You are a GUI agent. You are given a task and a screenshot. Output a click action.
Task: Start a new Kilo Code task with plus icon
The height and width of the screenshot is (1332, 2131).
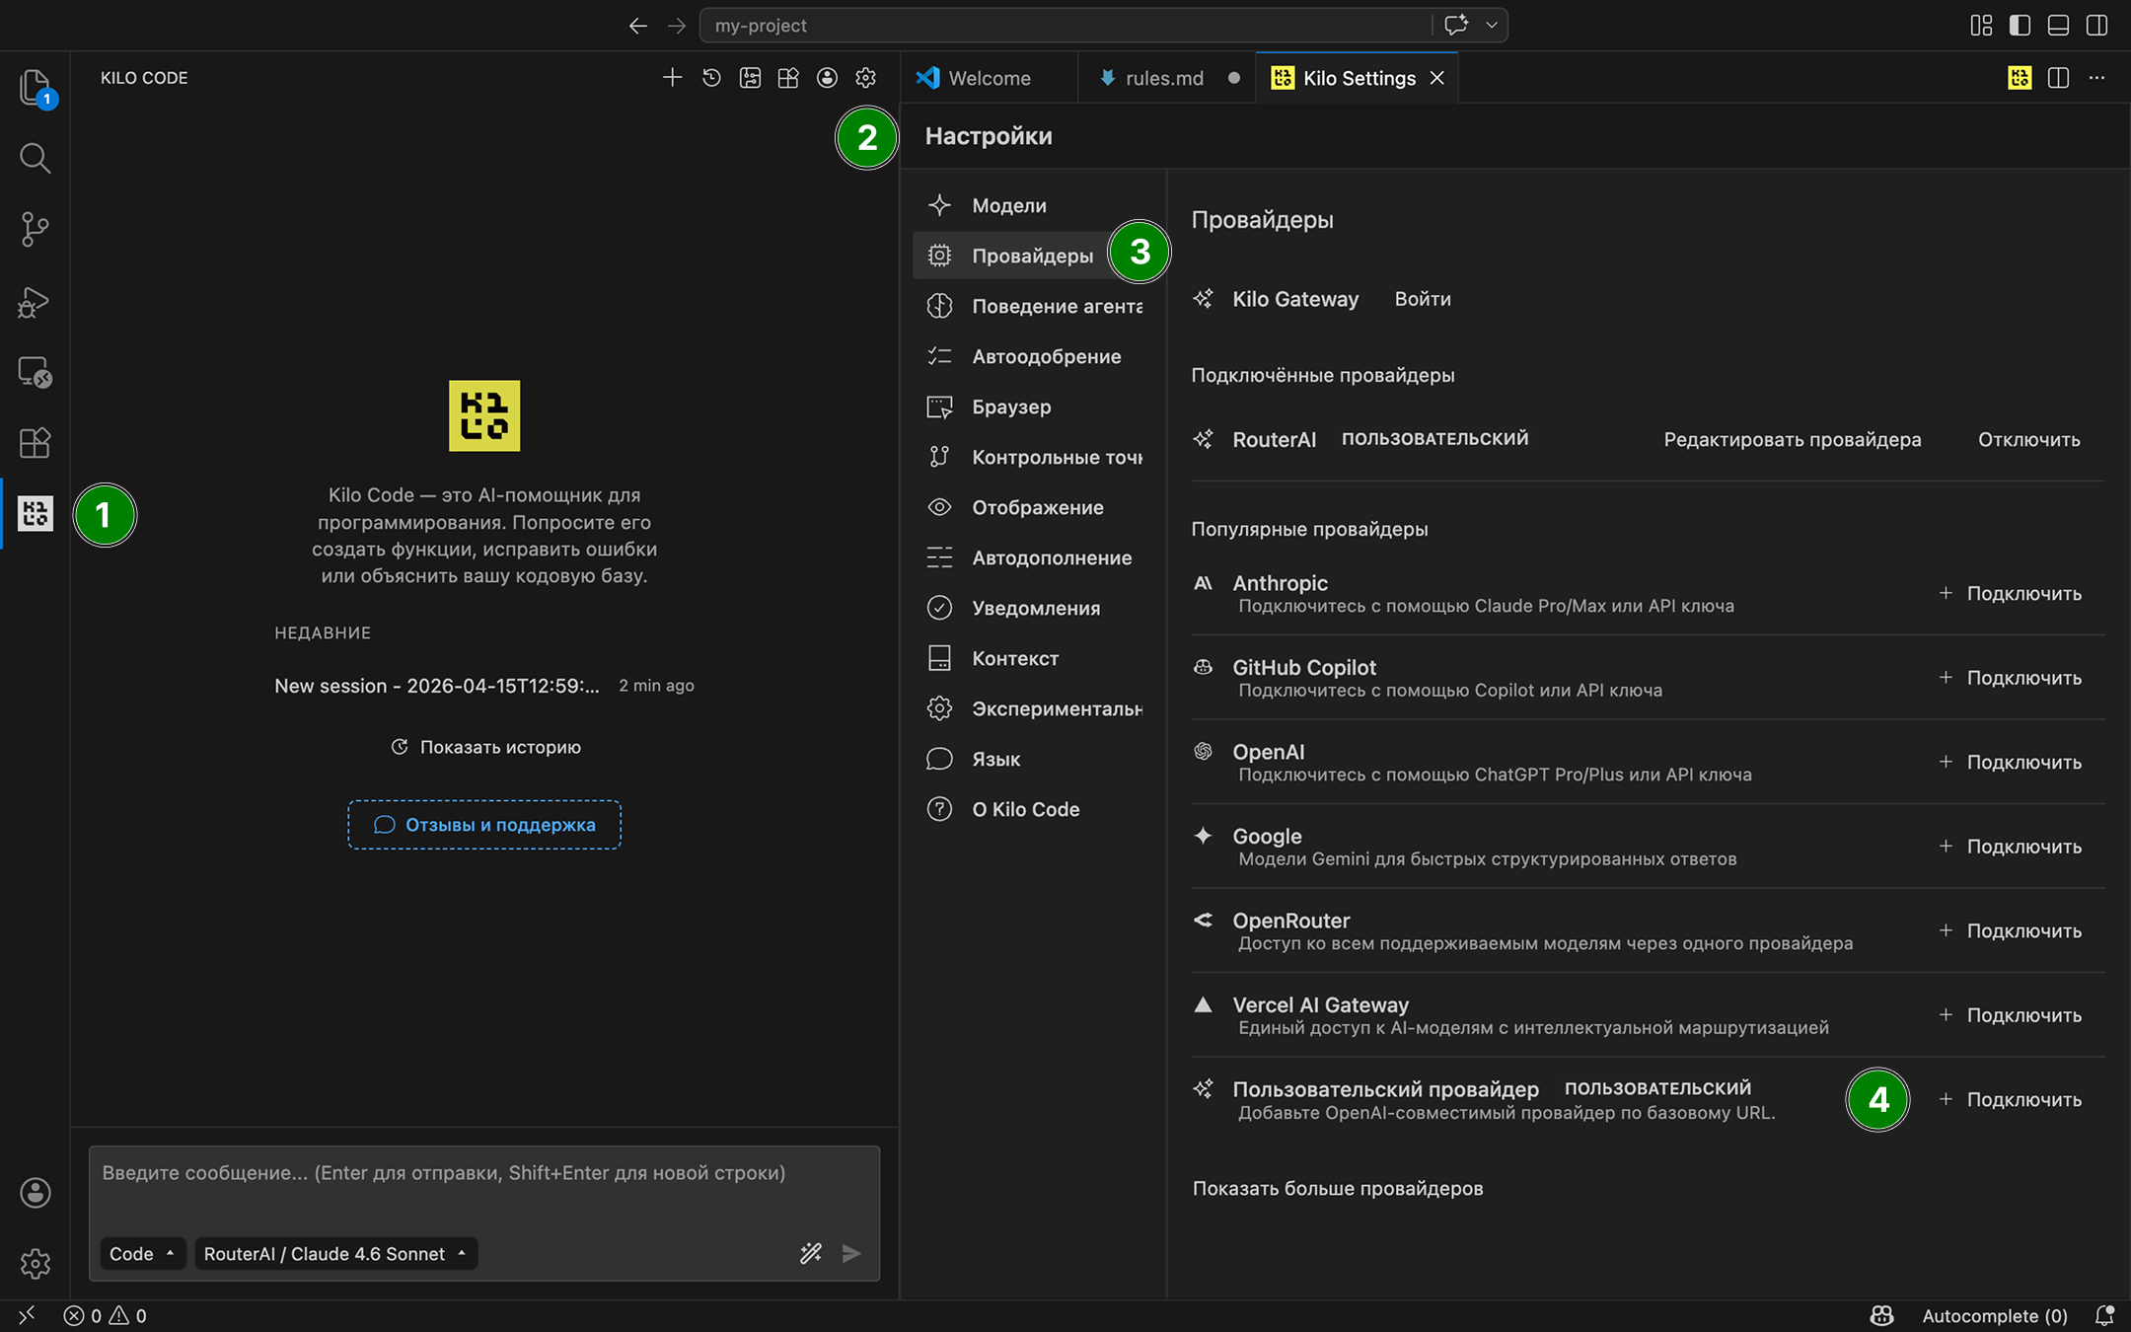(672, 77)
